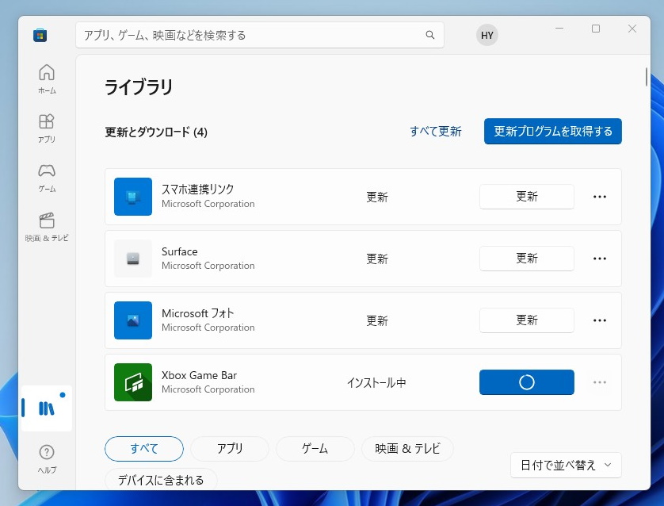Click すべて更新 to update all apps

coord(433,132)
